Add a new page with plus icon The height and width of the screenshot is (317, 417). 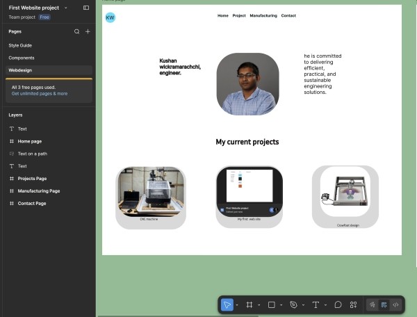click(x=88, y=32)
